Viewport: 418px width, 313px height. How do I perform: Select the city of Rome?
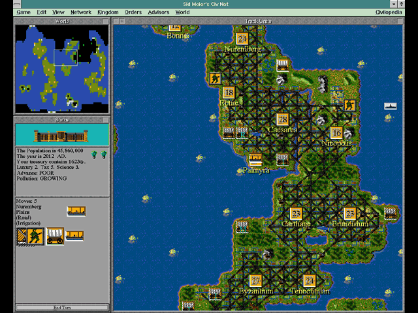(229, 93)
